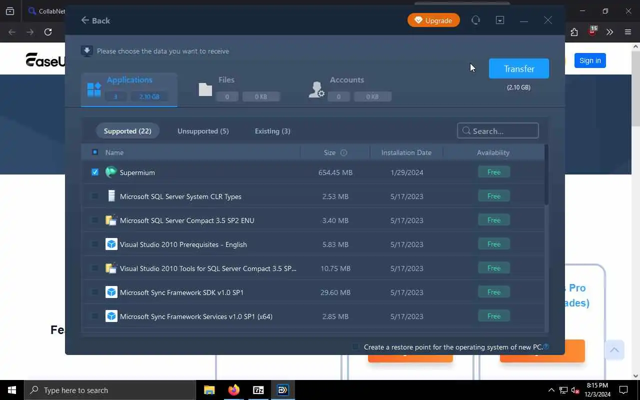Click the Size info icon
This screenshot has width=640, height=400.
click(x=343, y=152)
